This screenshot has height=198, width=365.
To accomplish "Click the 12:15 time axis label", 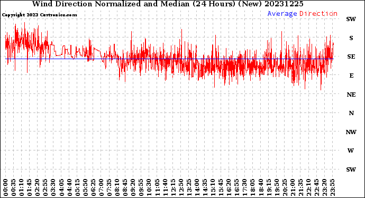I will [x=173, y=187].
